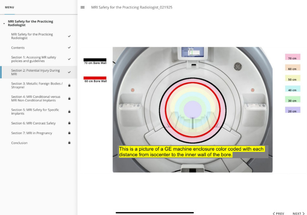Click the purple 20 cm swatch
The height and width of the screenshot is (215, 307).
tap(292, 110)
